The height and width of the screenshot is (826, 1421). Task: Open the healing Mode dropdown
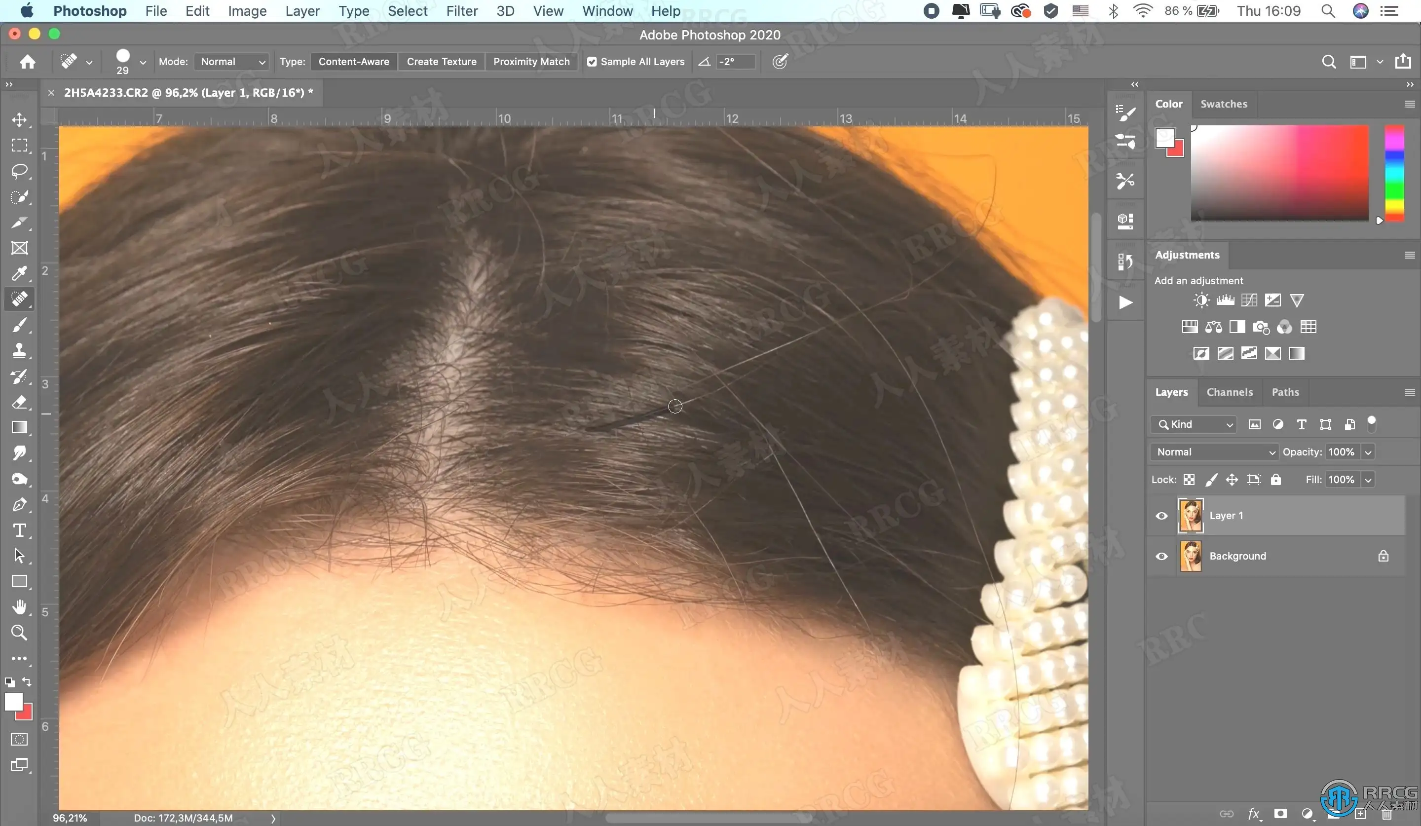231,62
